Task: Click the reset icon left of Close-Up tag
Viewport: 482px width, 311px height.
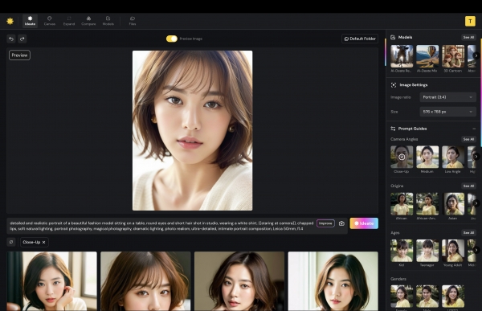Action: pyautogui.click(x=11, y=242)
